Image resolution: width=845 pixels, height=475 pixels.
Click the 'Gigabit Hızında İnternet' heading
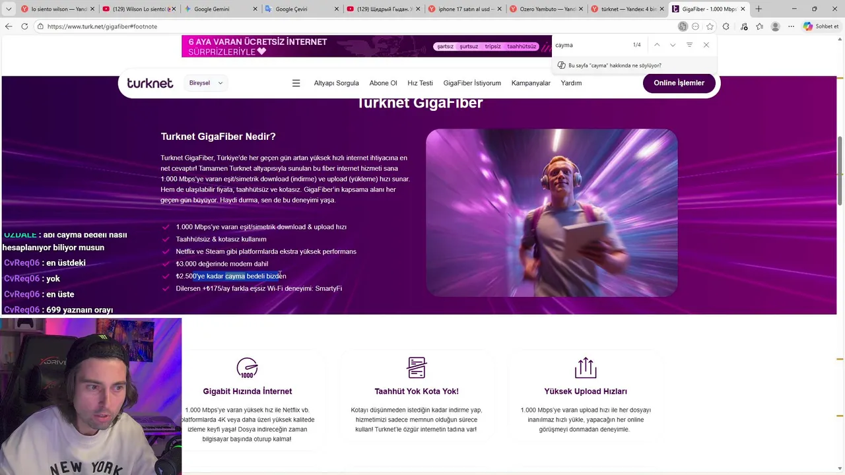click(x=248, y=391)
